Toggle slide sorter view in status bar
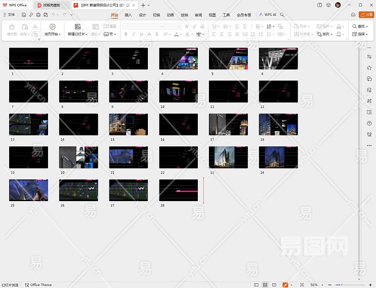376x288 pixels. (265, 285)
